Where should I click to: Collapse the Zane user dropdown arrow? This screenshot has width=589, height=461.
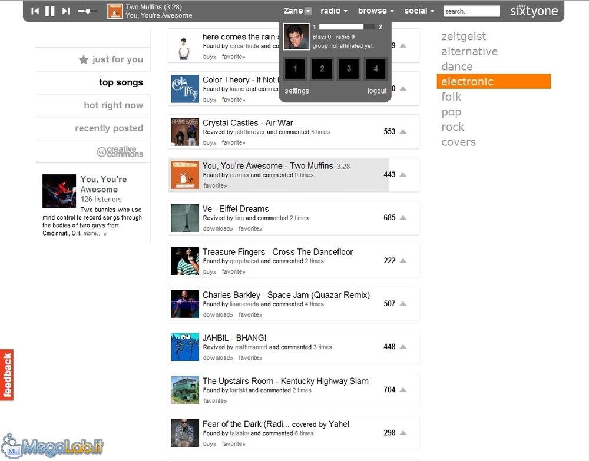308,11
